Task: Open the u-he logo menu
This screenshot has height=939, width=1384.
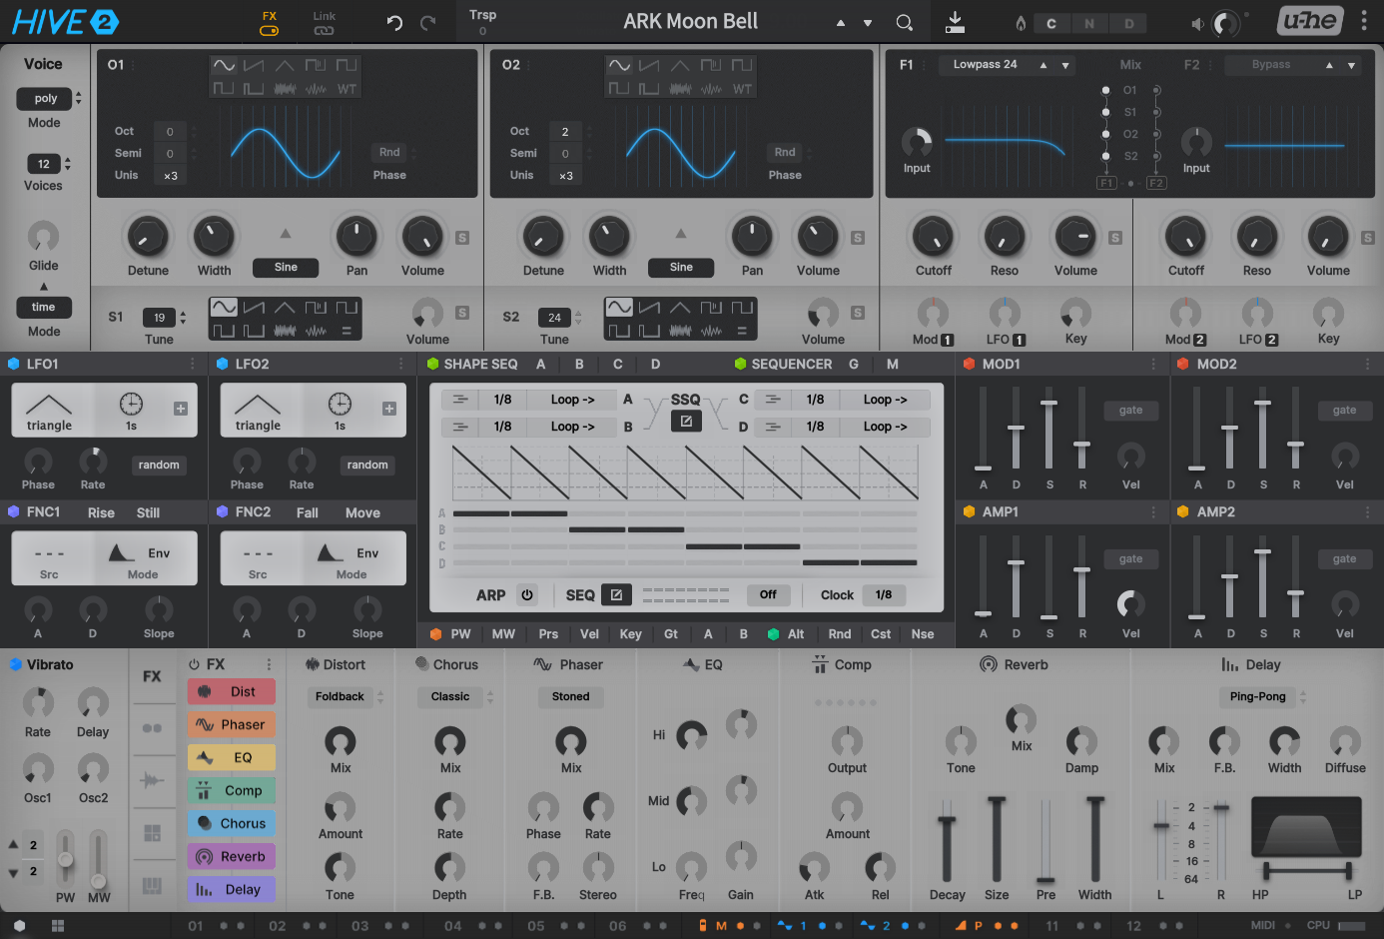Action: pos(1310,20)
